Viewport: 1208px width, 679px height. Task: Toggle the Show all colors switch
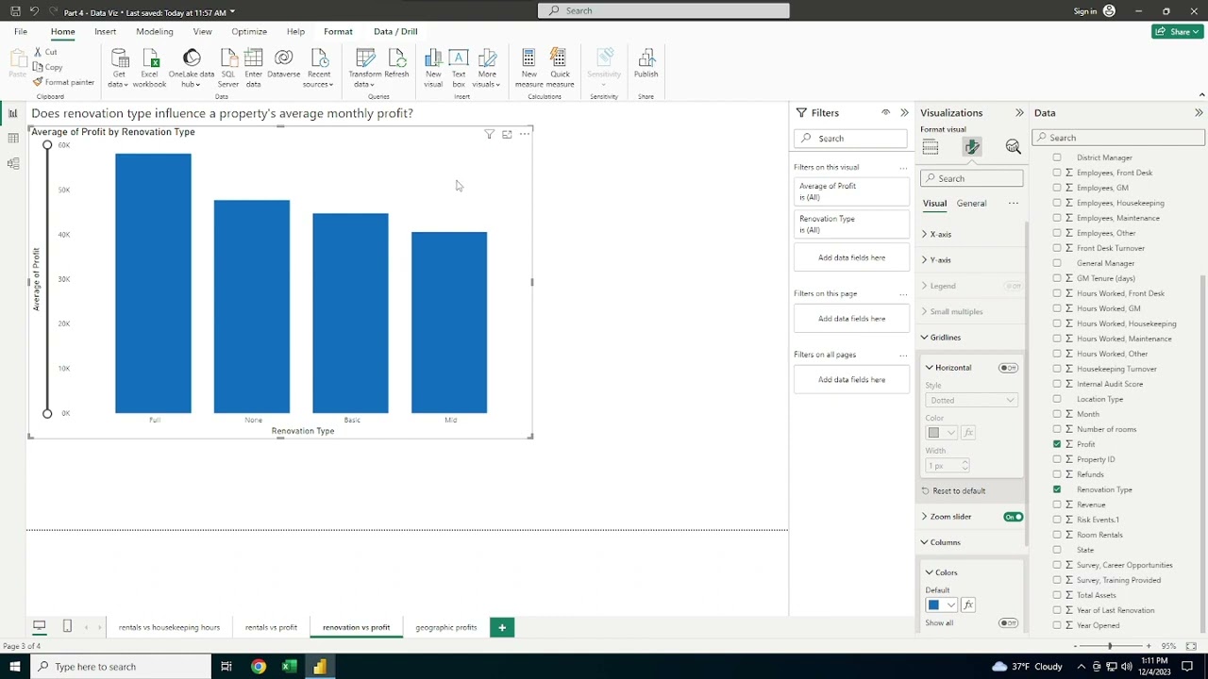point(1008,623)
